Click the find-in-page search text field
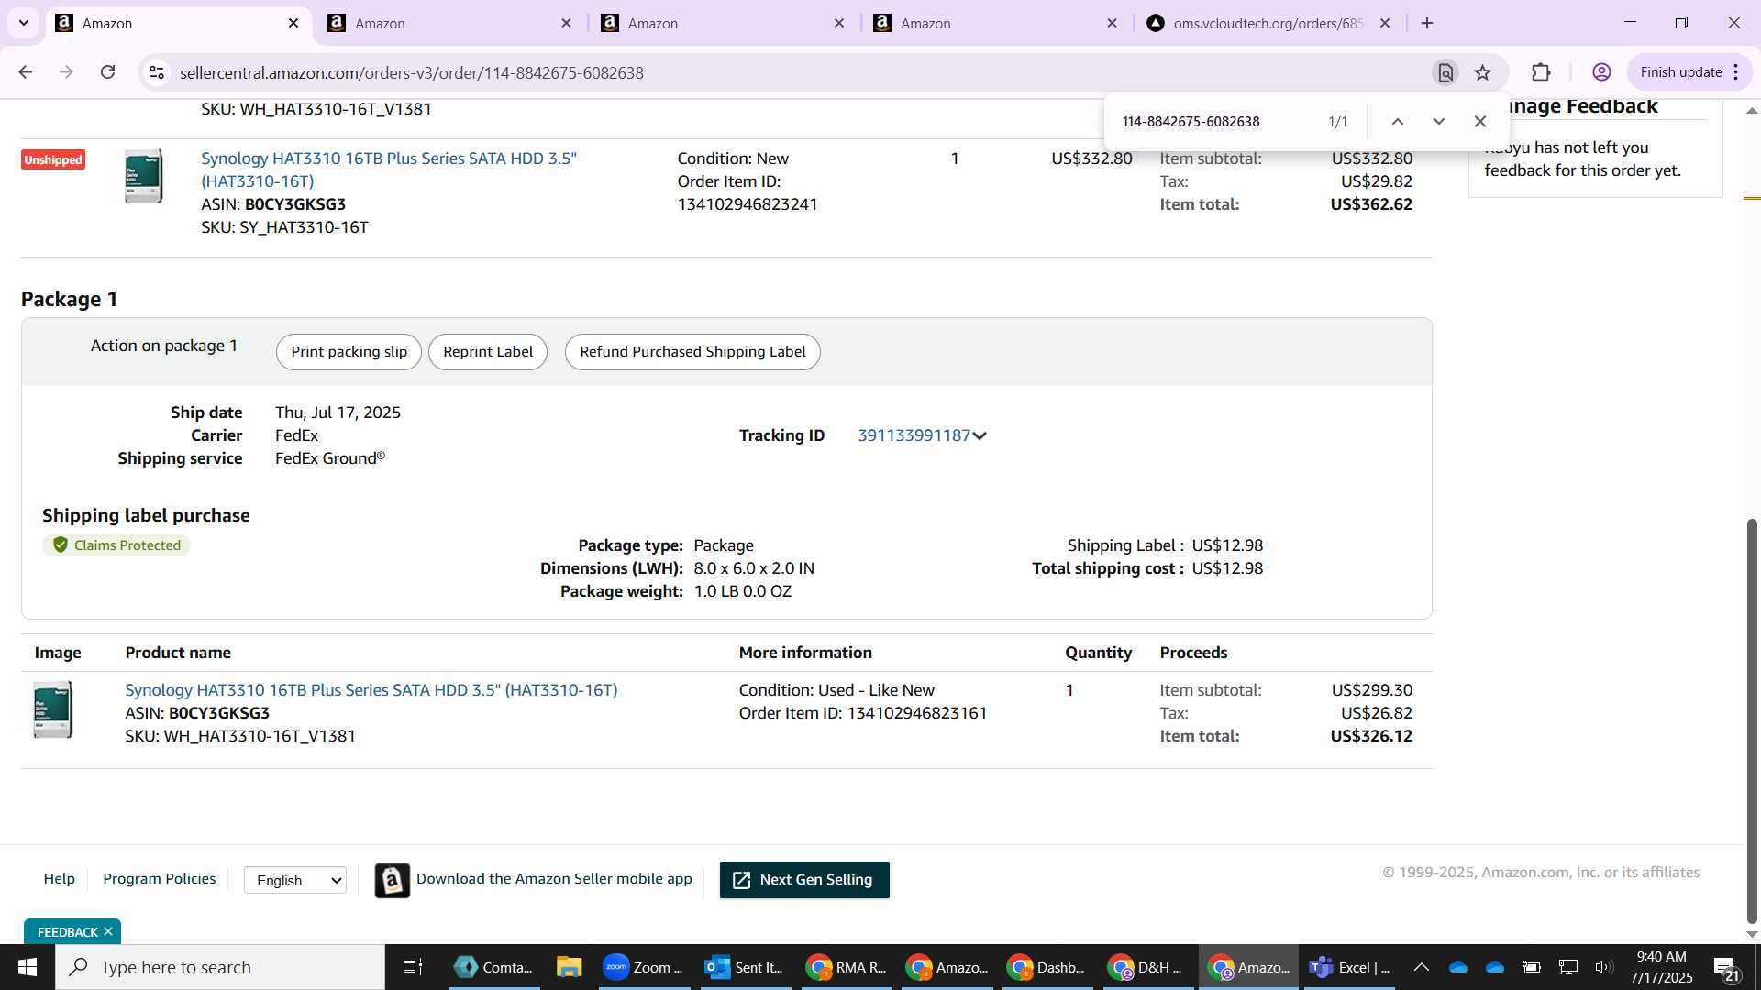 point(1215,121)
